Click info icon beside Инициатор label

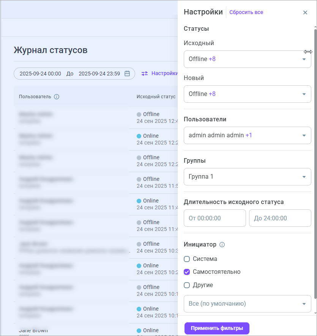[222, 245]
